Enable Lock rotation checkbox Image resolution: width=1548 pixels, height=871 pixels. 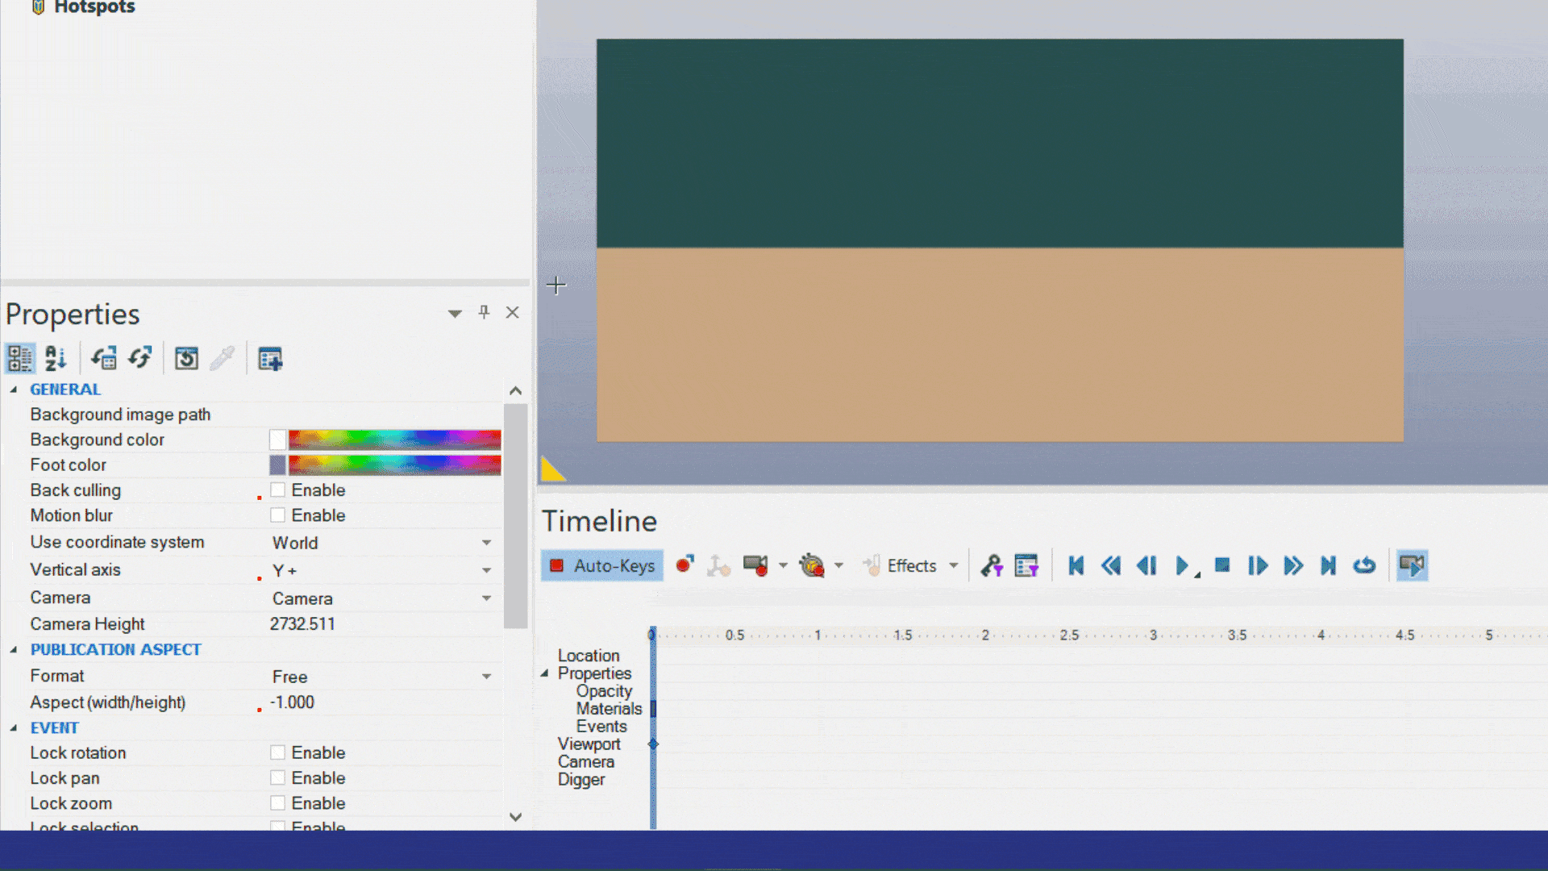click(x=277, y=752)
